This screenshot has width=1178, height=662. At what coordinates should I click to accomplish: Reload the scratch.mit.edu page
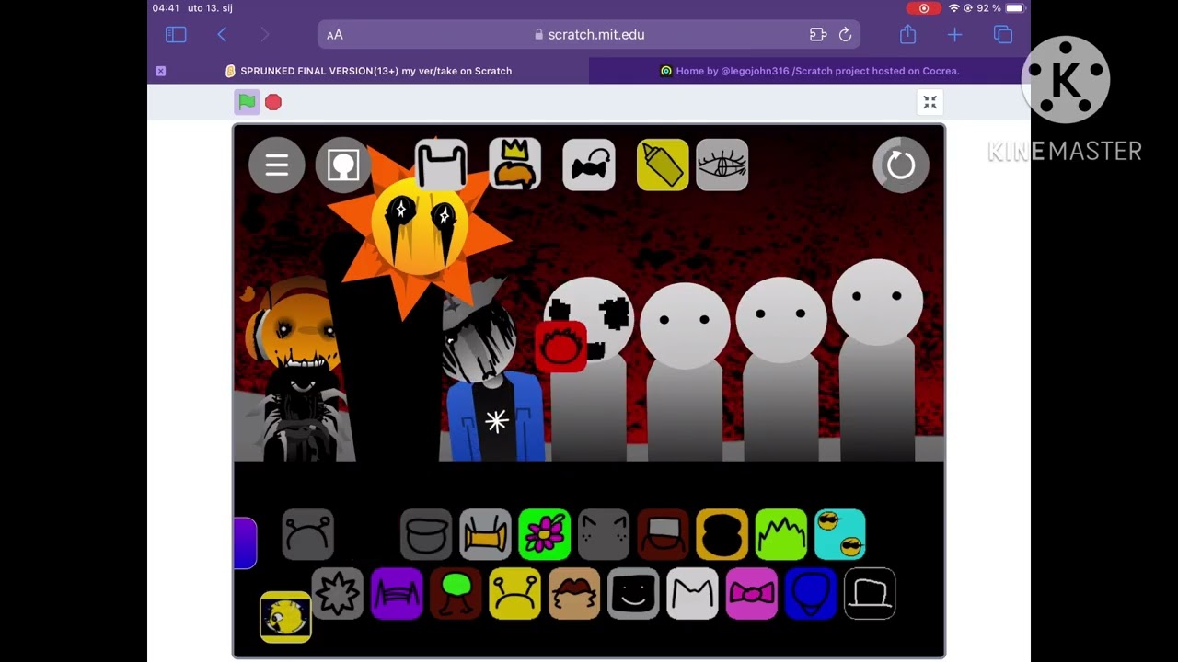(x=845, y=35)
